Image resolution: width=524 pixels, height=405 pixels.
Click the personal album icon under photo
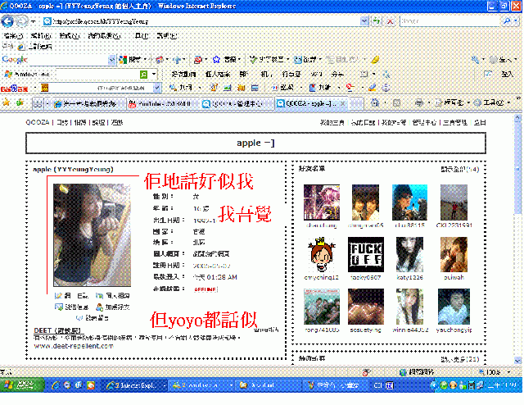(99, 295)
